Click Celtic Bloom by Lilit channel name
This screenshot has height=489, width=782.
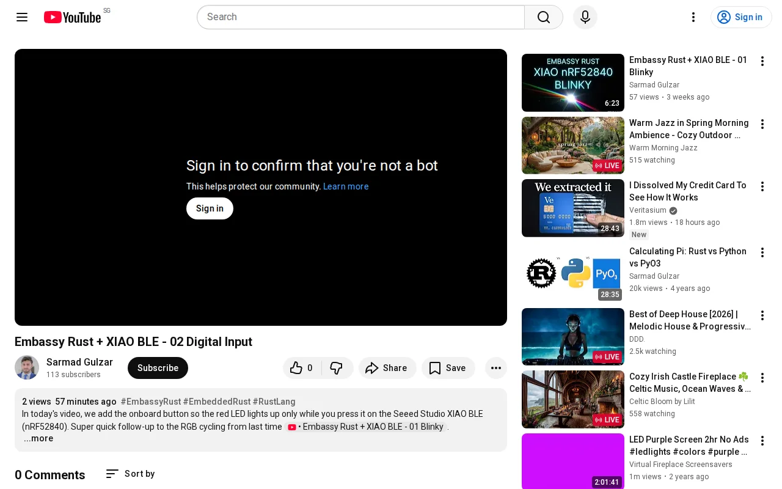pyautogui.click(x=662, y=402)
